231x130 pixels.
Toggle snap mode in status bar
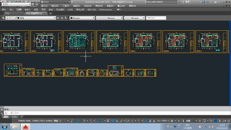point(65,121)
